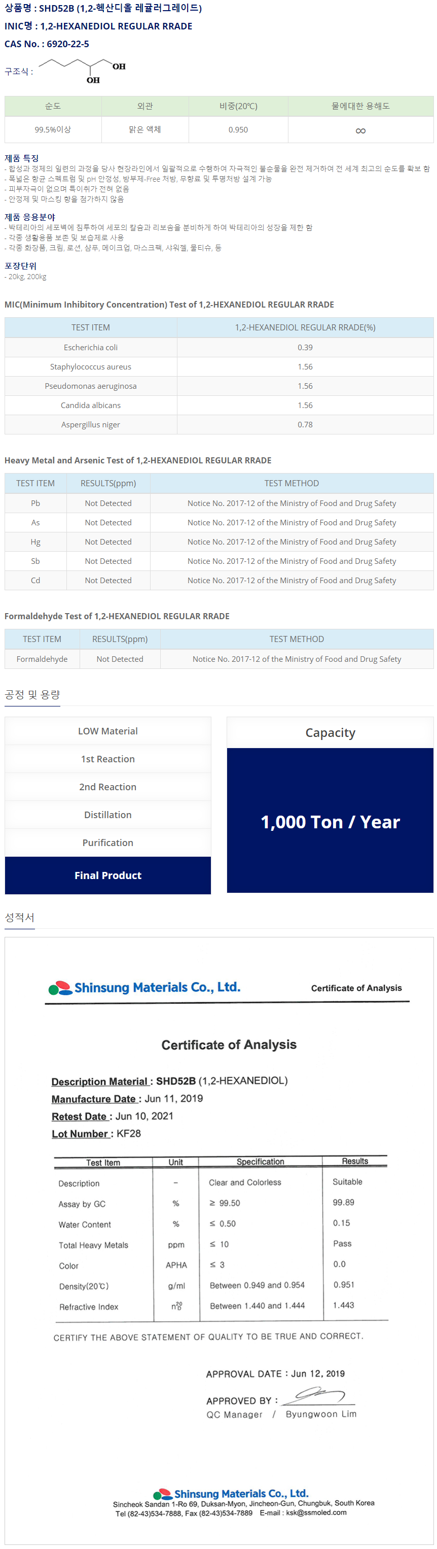Image resolution: width=437 pixels, height=1549 pixels.
Task: Click the large bold 'Certificate of Analysis' title
Action: [x=229, y=1045]
